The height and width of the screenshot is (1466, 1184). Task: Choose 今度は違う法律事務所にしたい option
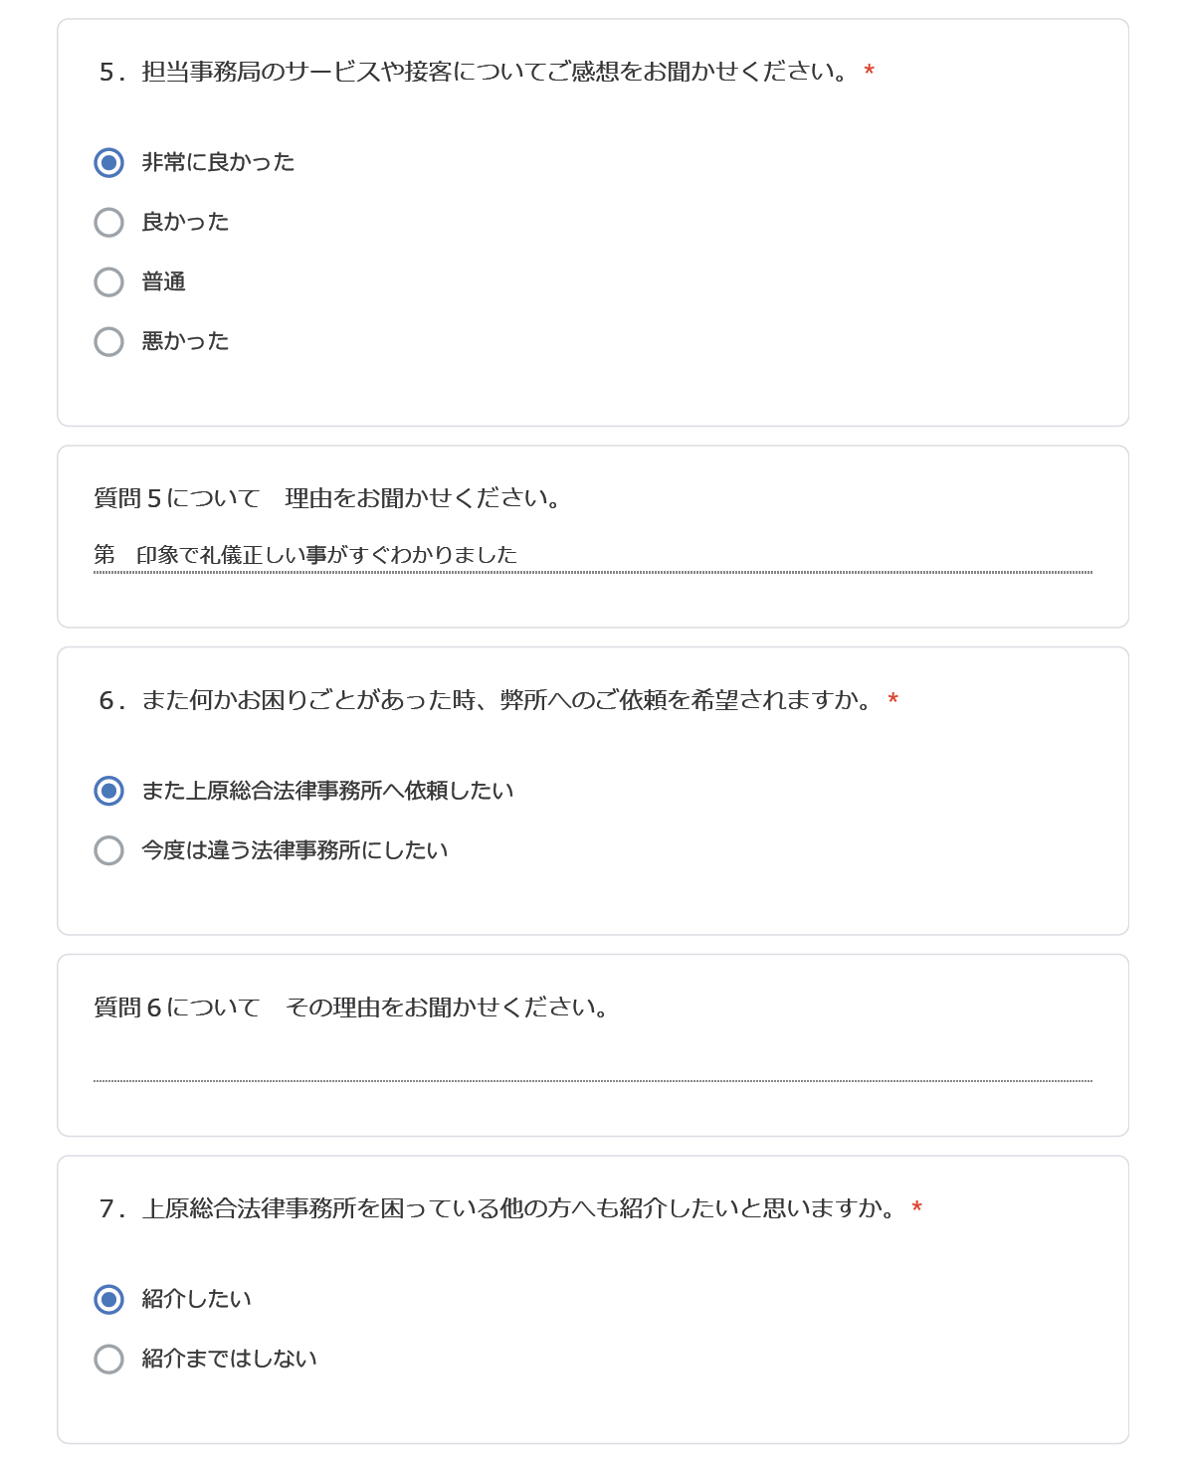109,850
